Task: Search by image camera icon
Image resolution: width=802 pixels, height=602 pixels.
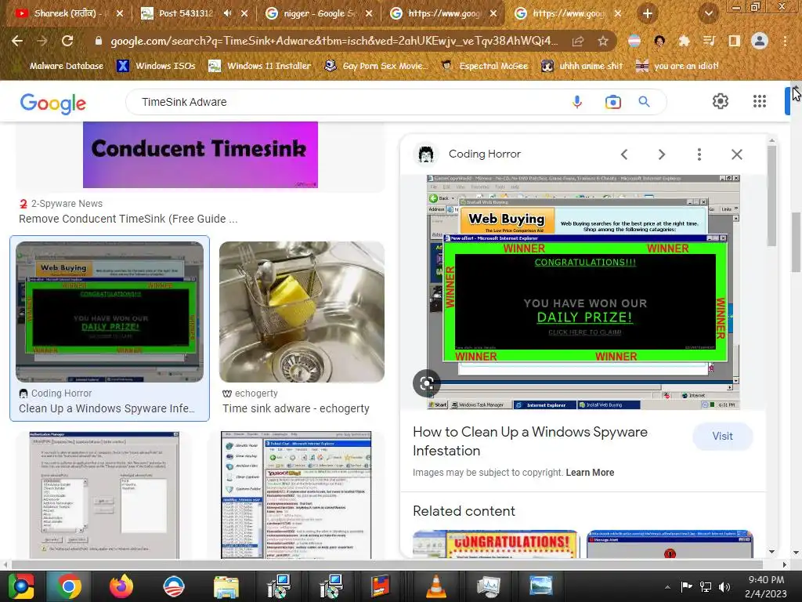Action: tap(612, 102)
